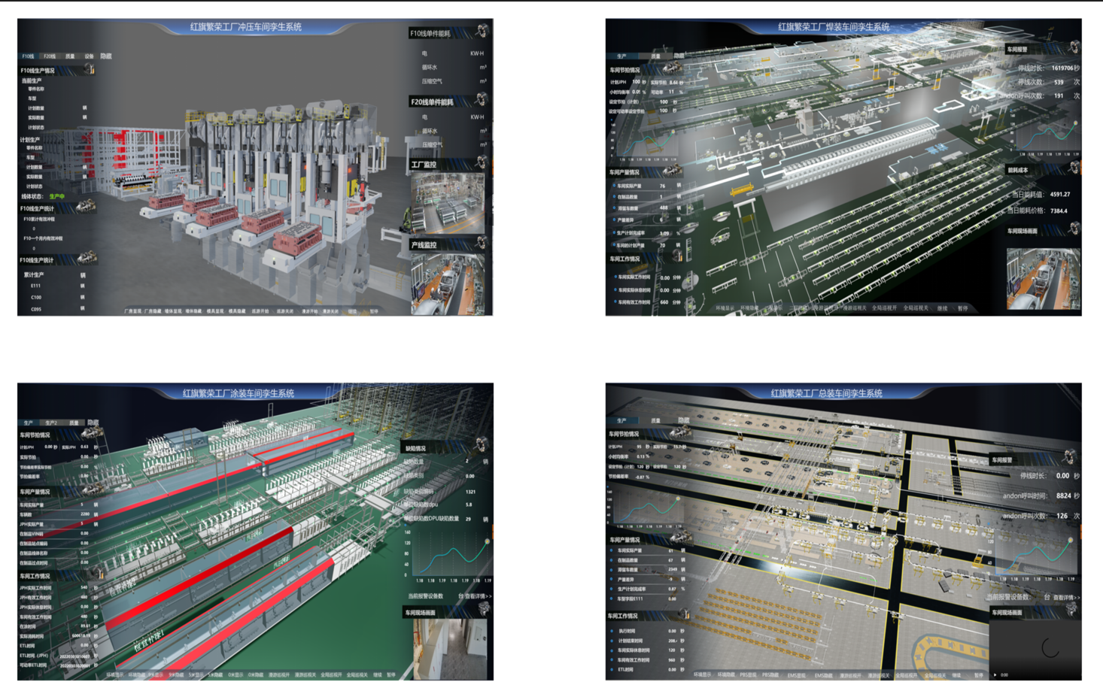The width and height of the screenshot is (1103, 700).
Task: Open the 质量 tab in stamping dashboard
Action: click(x=70, y=56)
